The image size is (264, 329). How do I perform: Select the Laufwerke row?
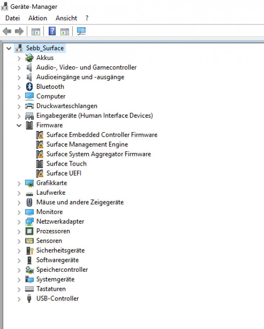[x=51, y=192]
